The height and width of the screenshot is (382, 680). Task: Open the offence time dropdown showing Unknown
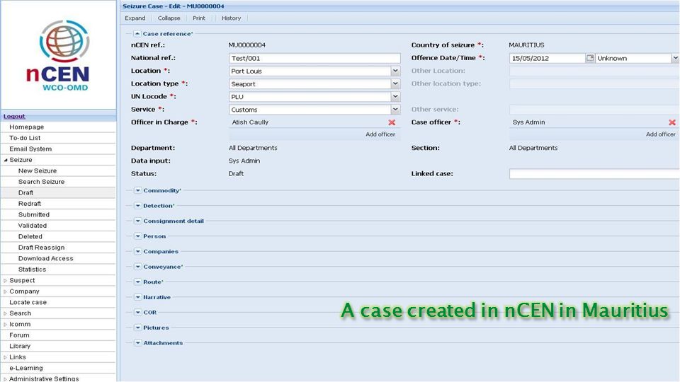point(675,58)
